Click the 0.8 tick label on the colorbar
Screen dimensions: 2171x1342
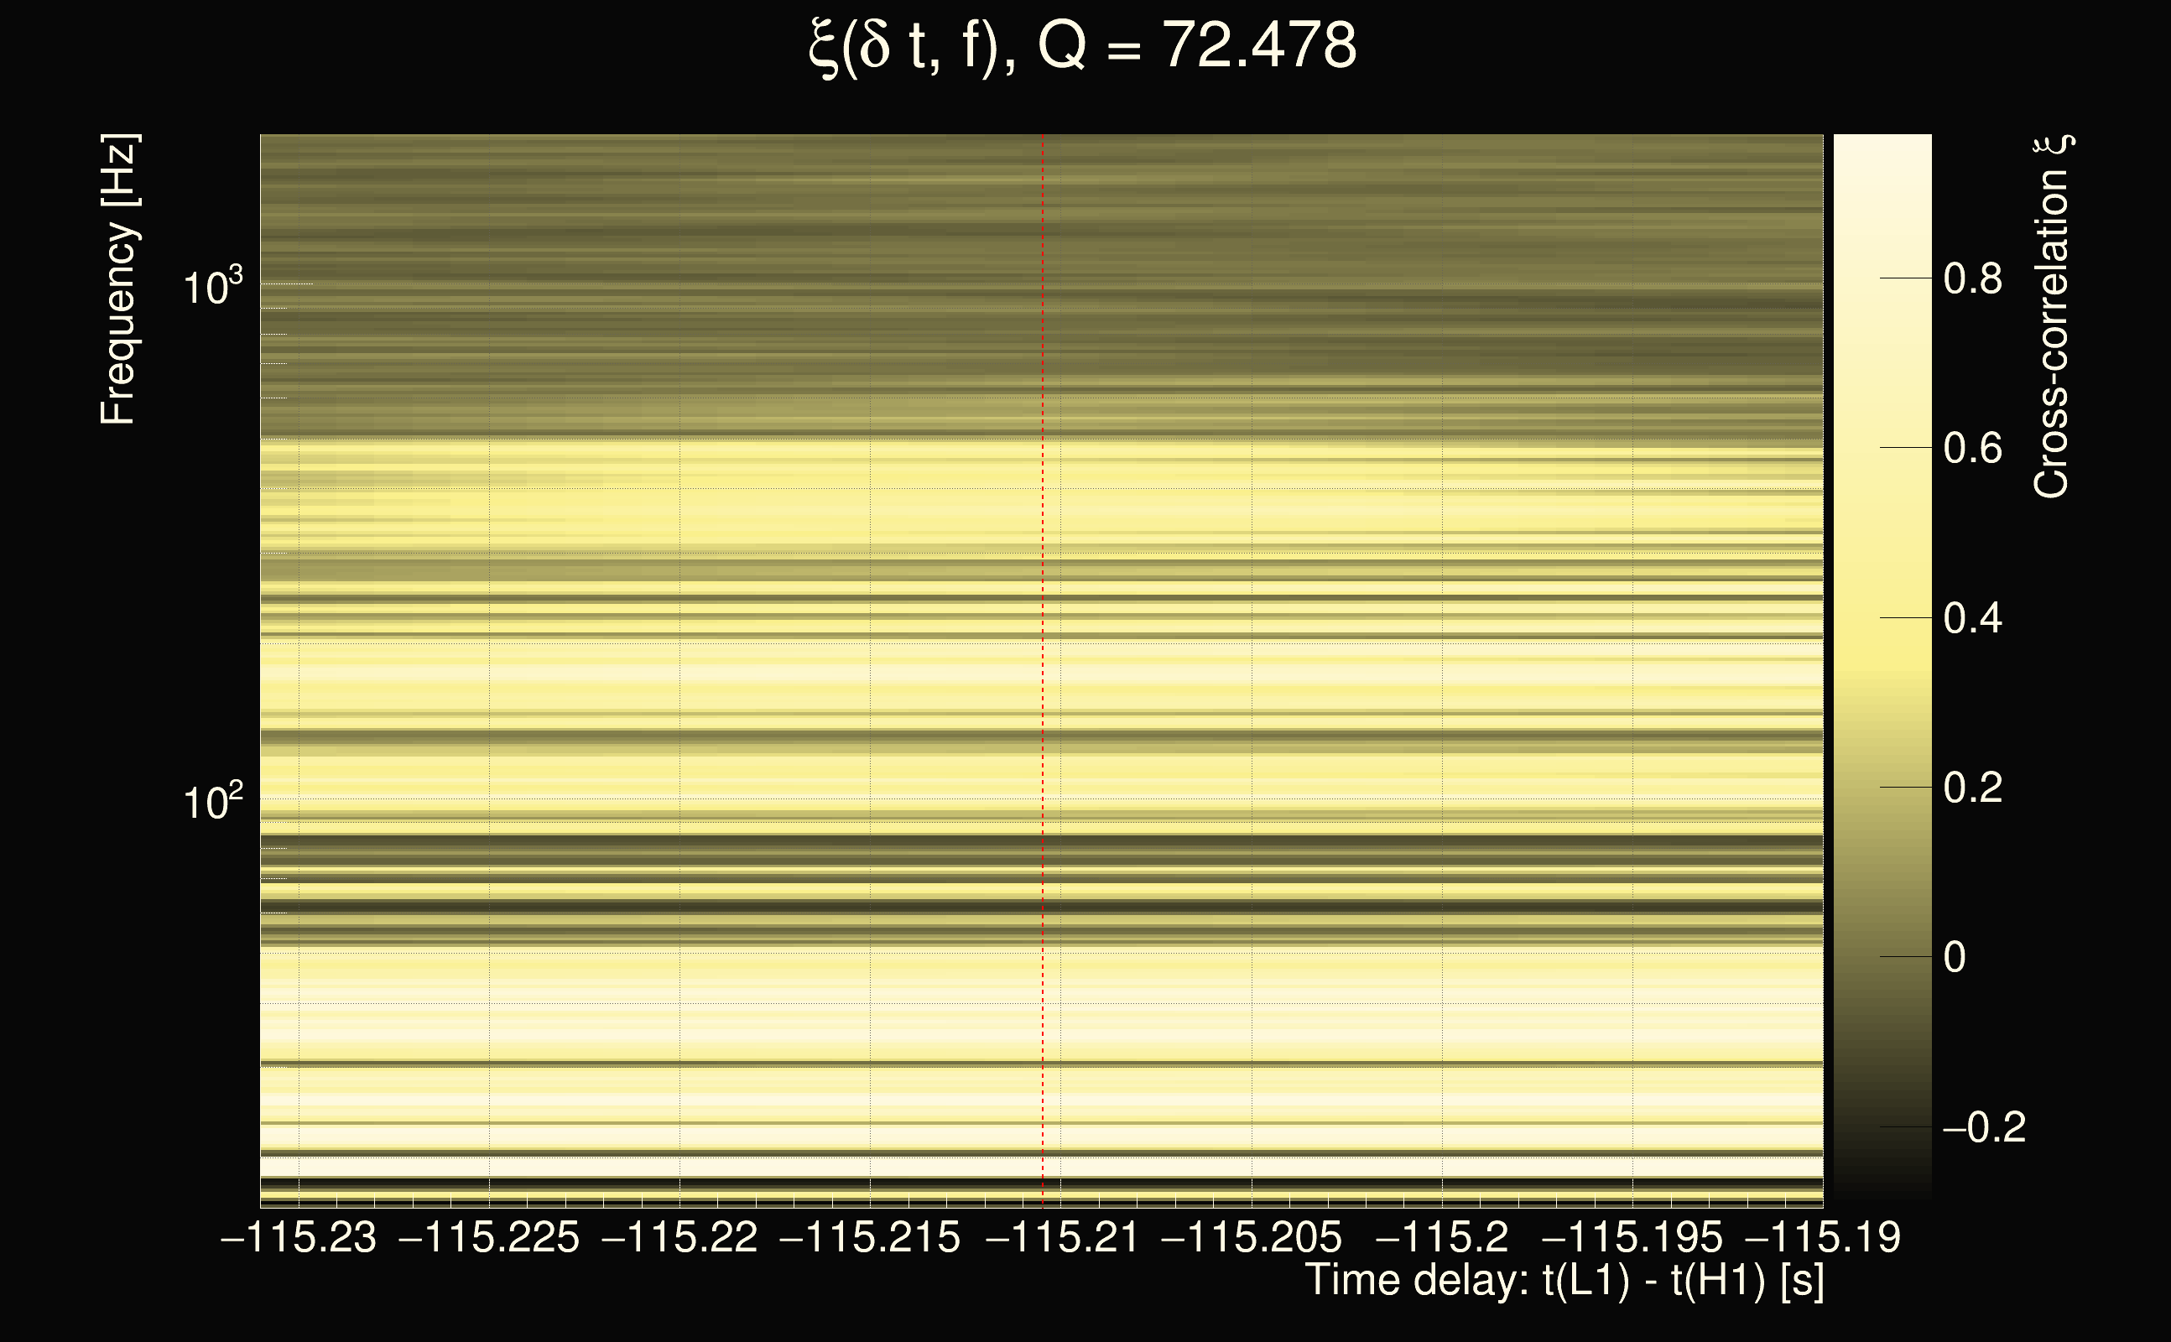click(x=1972, y=278)
